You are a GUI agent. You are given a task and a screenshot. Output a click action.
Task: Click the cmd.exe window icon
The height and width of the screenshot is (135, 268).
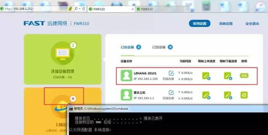[x=71, y=109]
